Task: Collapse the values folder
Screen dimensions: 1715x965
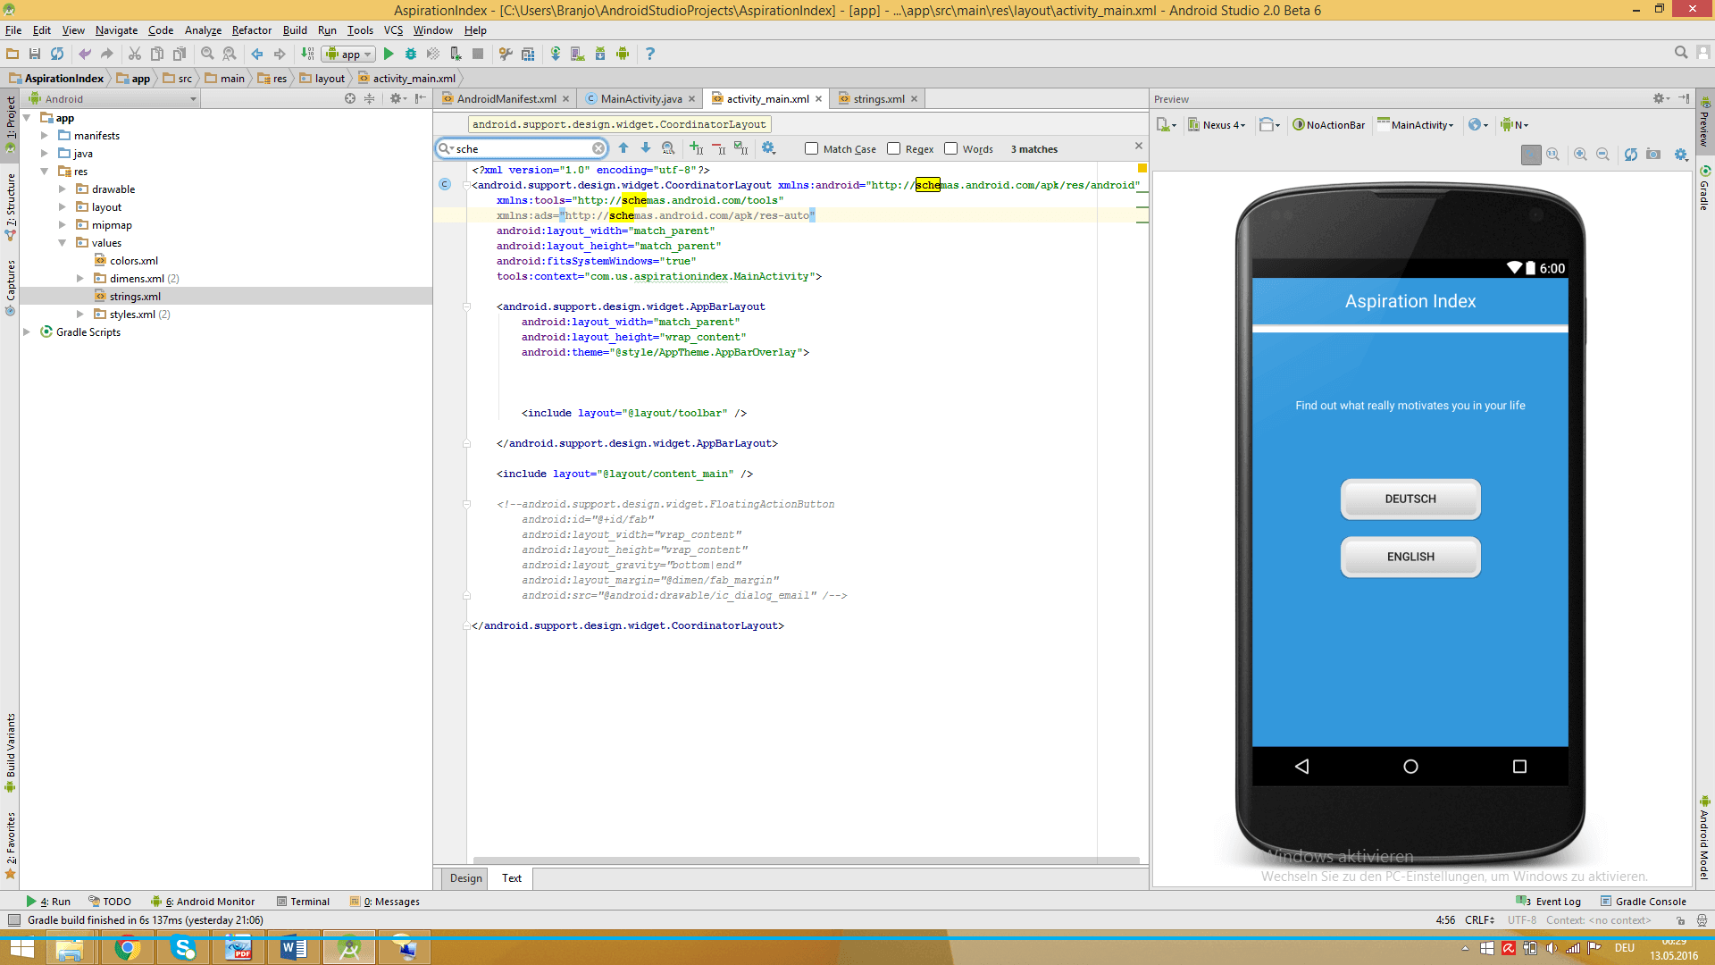Action: coord(62,243)
